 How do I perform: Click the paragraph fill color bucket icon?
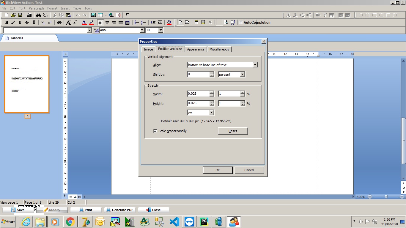coord(169,23)
